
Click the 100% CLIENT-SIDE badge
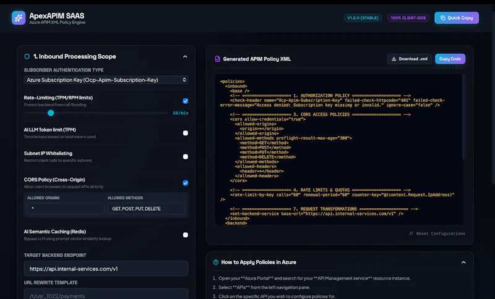point(408,18)
